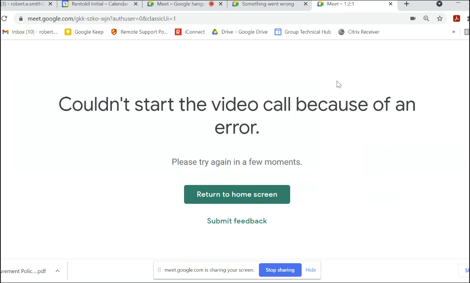Viewport: 470px width, 283px height.
Task: Open a new browser tab
Action: (x=406, y=4)
